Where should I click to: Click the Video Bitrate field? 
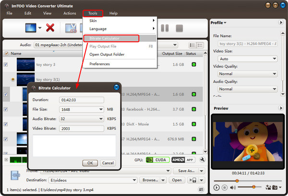coord(82,129)
